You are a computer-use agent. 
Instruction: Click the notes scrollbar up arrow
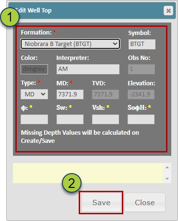click(x=167, y=167)
